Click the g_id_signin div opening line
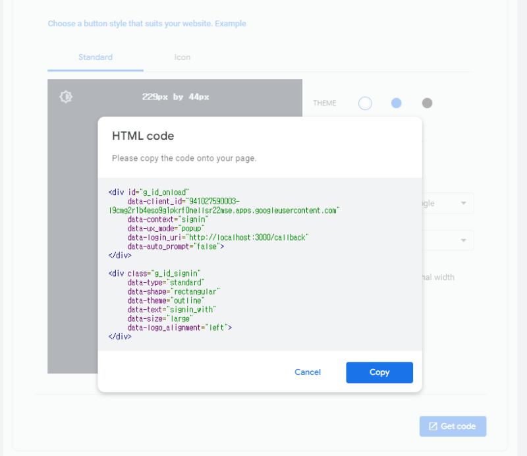Viewport: 527px width, 456px height. [x=155, y=273]
